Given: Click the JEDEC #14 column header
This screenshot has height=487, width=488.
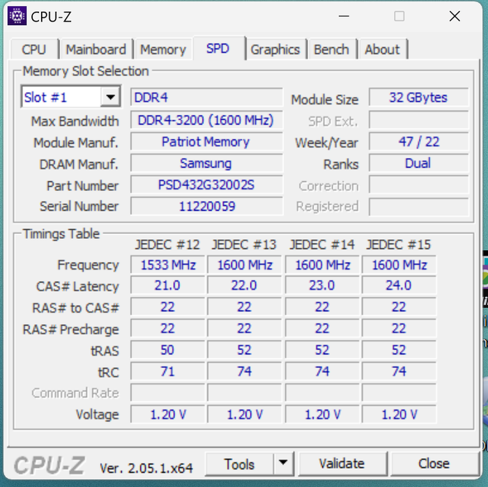Looking at the screenshot, I should point(322,245).
